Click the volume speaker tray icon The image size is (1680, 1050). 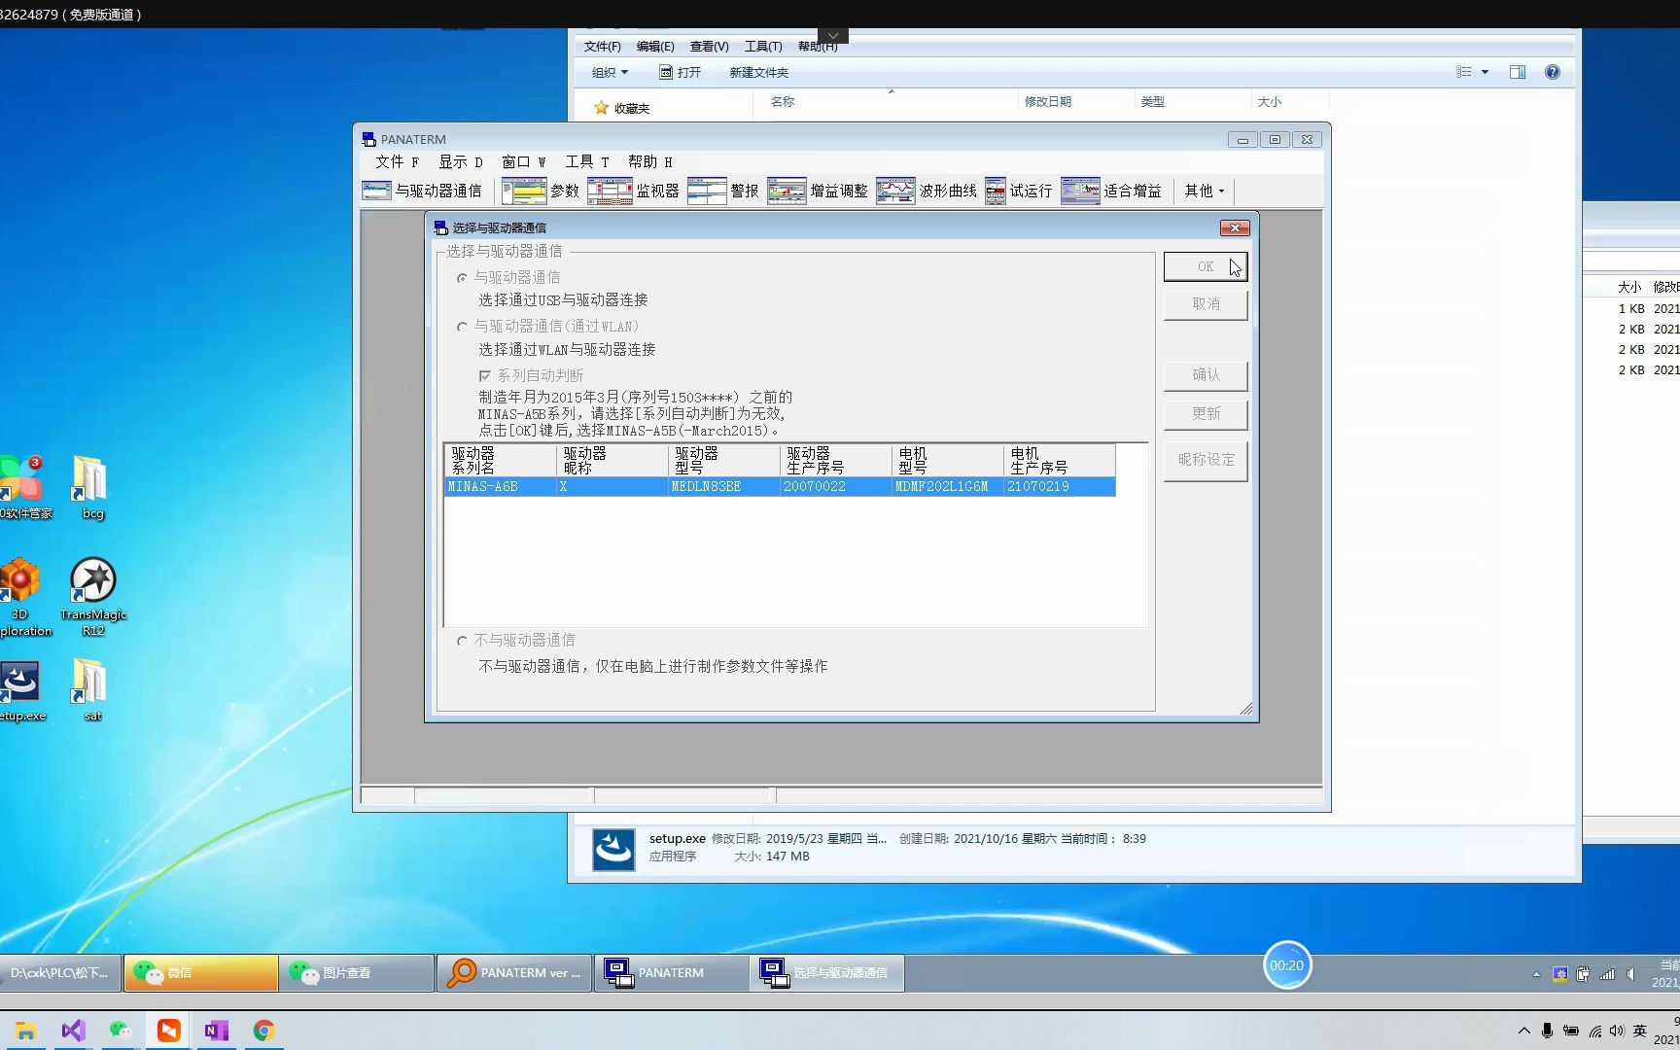[x=1617, y=1031]
